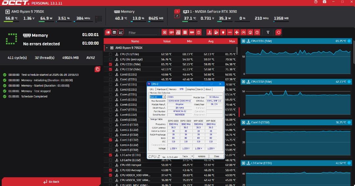The image size is (355, 186).
Task: Copy the test log with the red icon
Action: pos(97,69)
